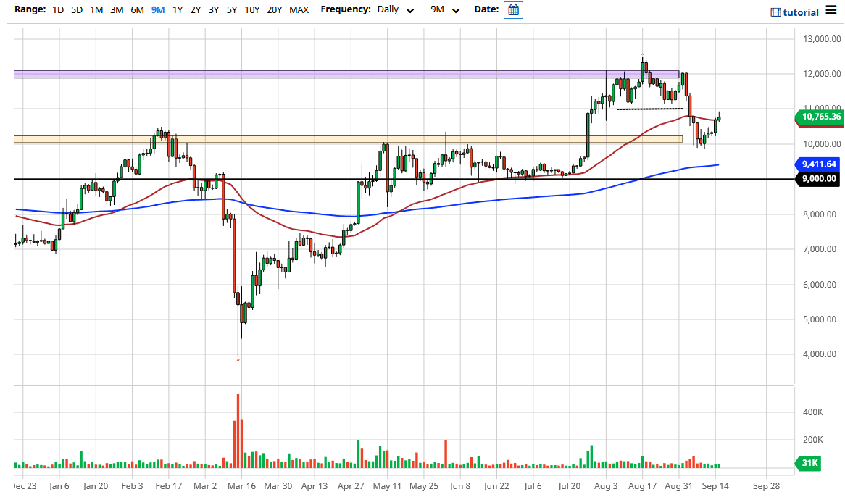The height and width of the screenshot is (497, 845).
Task: Open the Frequency dropdown
Action: pyautogui.click(x=395, y=9)
